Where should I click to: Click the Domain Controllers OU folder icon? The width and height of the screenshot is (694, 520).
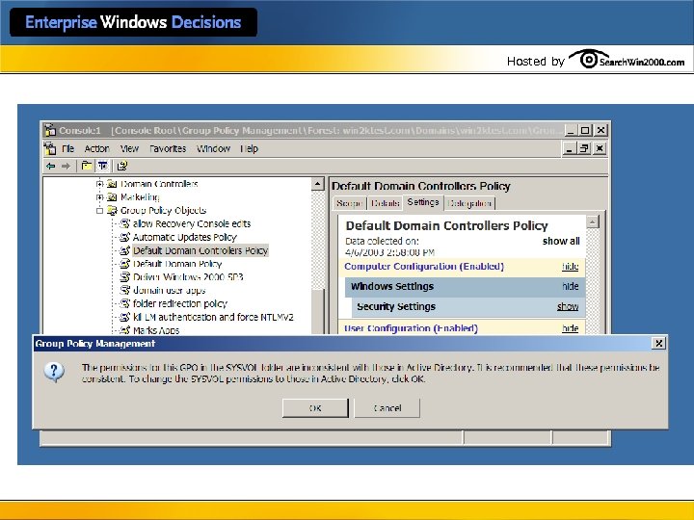tap(112, 184)
